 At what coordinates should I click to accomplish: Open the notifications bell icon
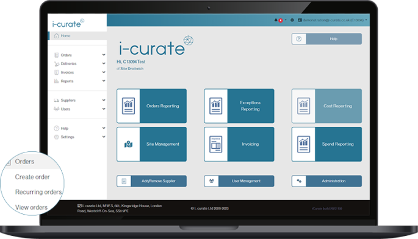point(276,20)
